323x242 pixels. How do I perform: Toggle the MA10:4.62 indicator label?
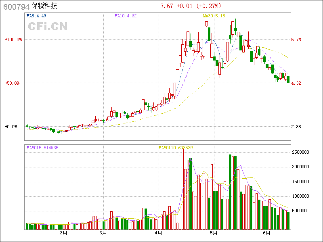point(126,16)
